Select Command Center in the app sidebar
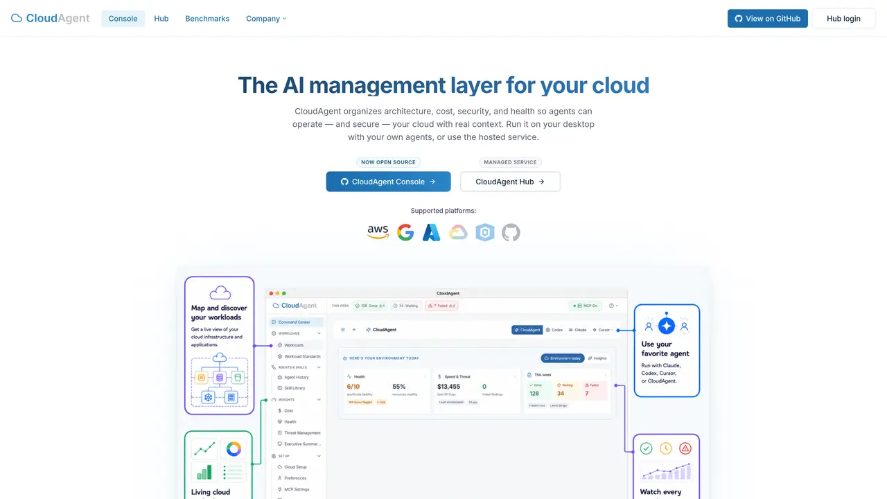Viewport: 887px width, 499px height. tap(296, 322)
